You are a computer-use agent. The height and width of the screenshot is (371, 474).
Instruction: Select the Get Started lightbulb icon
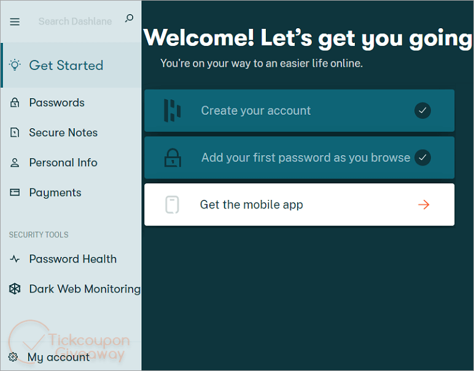[x=15, y=65]
